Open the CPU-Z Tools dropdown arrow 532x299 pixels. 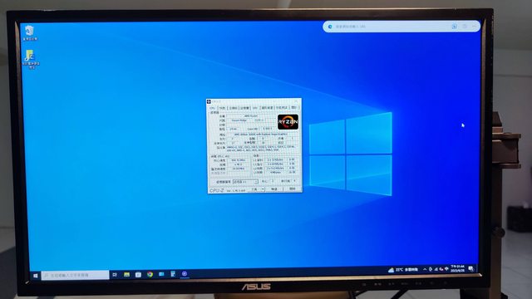pos(263,189)
